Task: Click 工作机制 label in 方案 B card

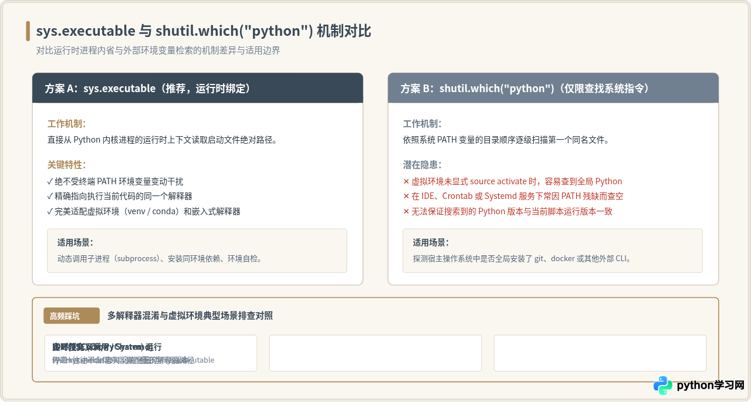Action: pos(422,124)
